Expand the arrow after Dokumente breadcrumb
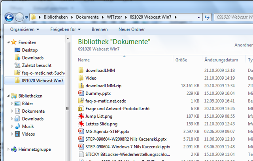This screenshot has width=253, height=161. click(103, 17)
